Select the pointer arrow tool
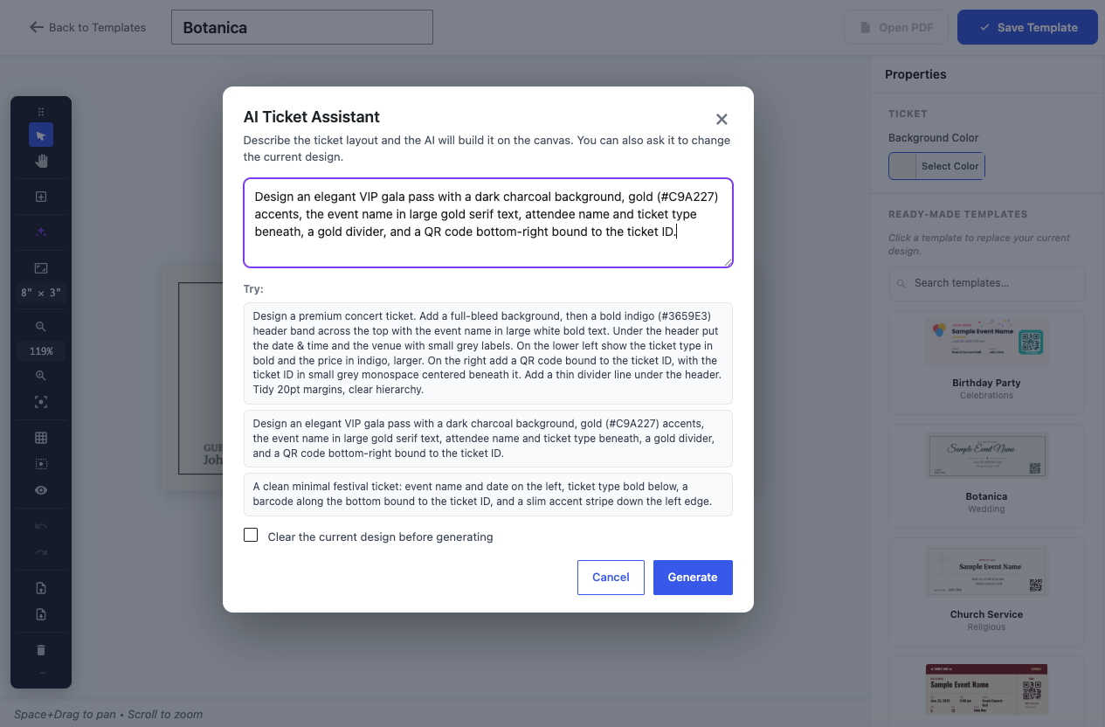 point(40,135)
